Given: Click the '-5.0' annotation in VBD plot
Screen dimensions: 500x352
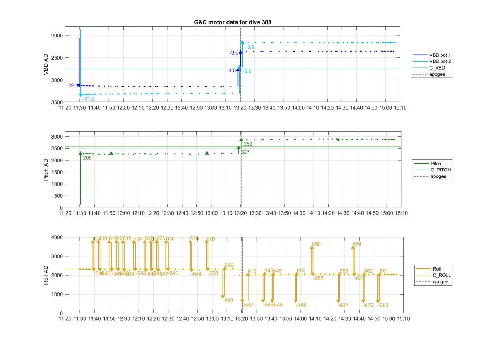Looking at the screenshot, I should point(250,47).
